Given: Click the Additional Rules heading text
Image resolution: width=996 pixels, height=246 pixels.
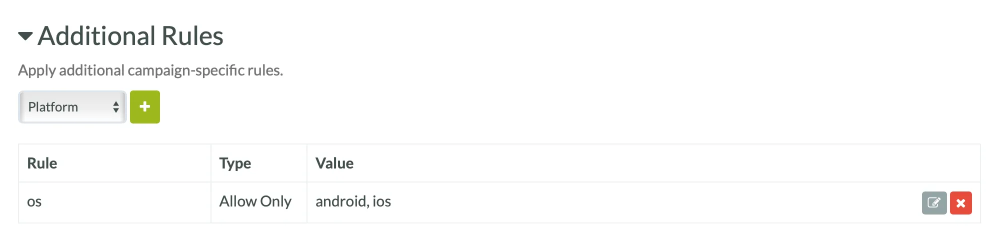Looking at the screenshot, I should 130,36.
